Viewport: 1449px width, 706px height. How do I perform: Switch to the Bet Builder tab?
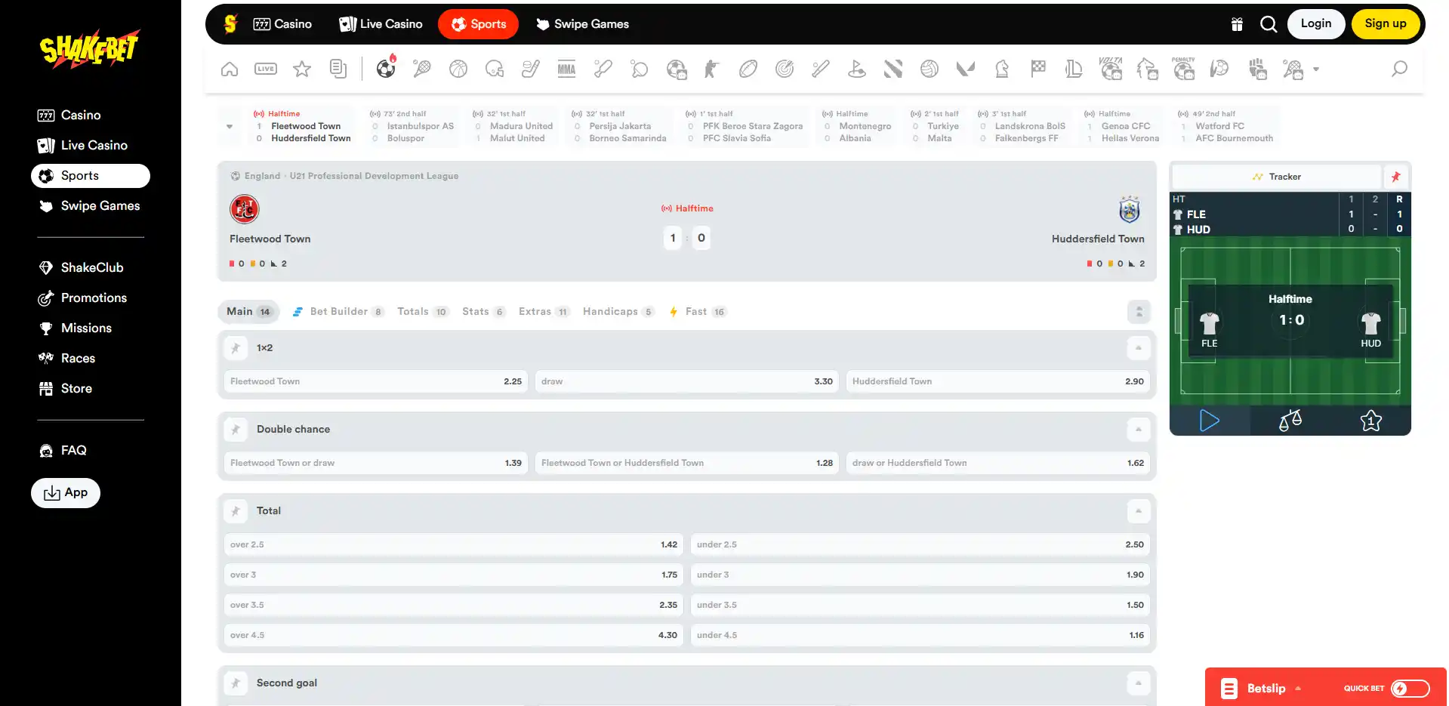click(x=338, y=312)
